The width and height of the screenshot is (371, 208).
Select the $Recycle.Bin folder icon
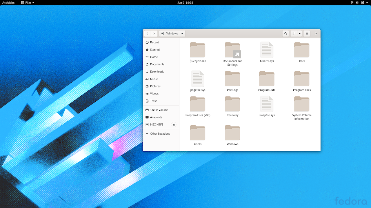(x=198, y=50)
